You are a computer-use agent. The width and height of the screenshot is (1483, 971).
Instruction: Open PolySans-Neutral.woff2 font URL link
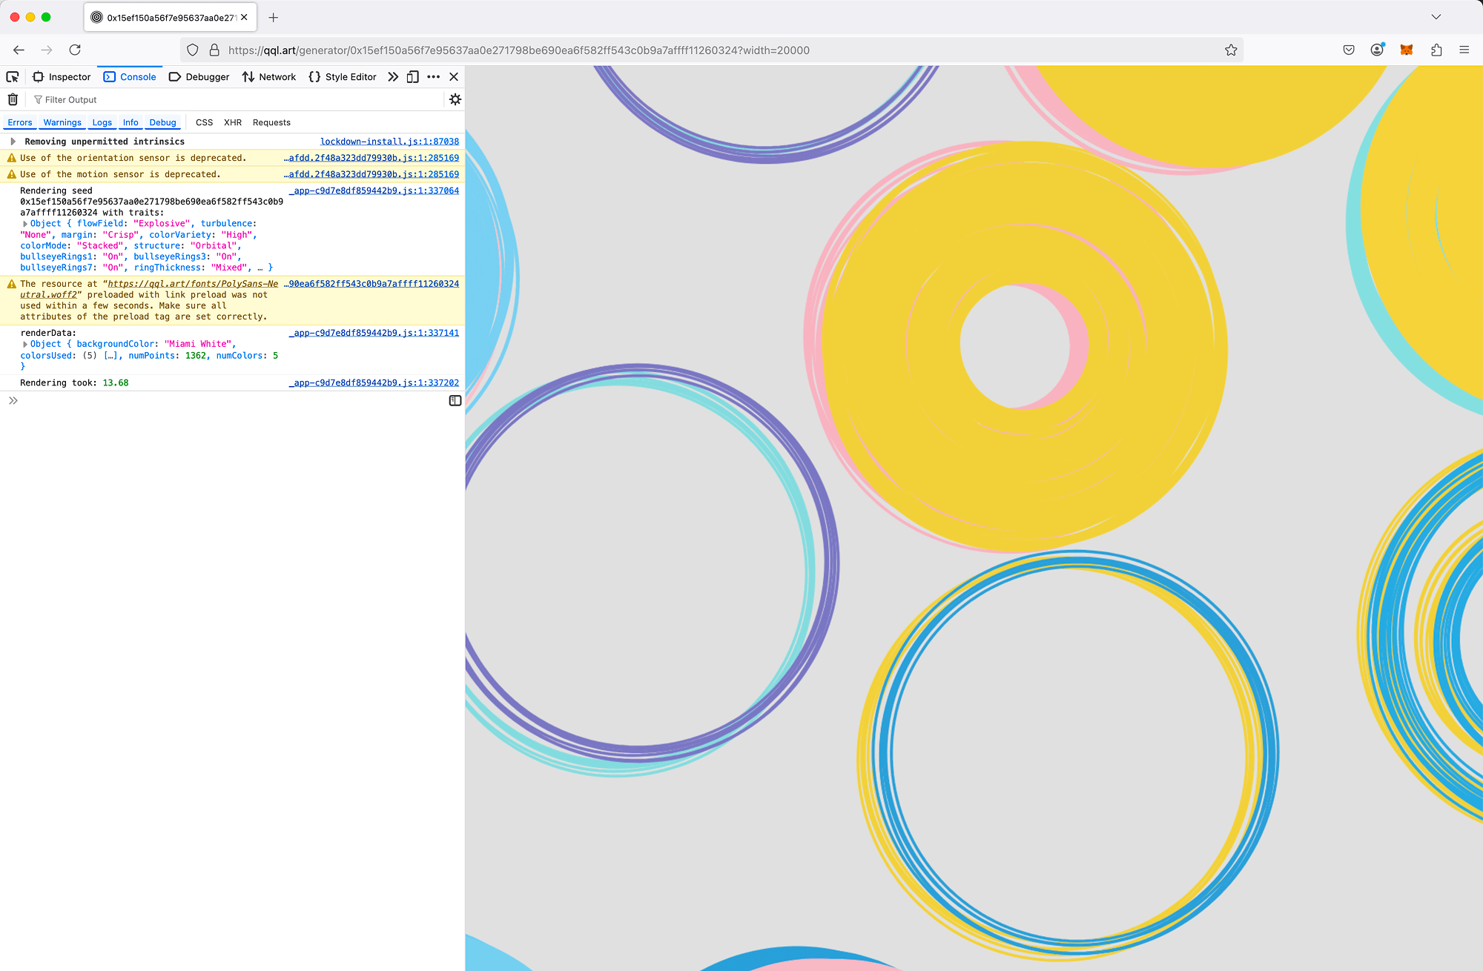[x=193, y=284]
